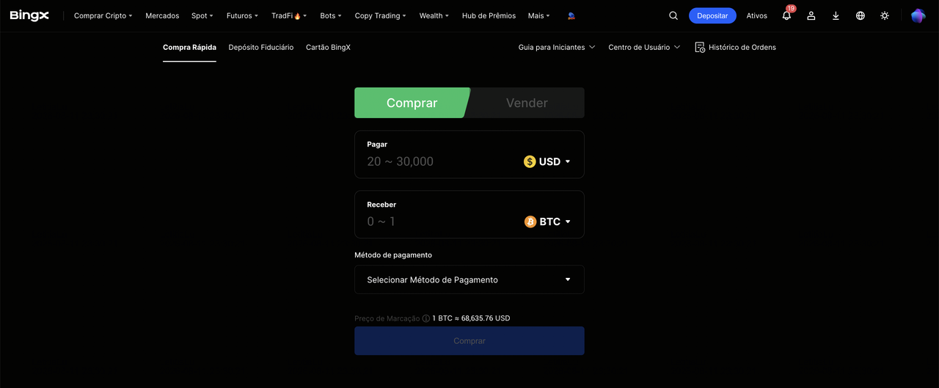939x388 pixels.
Task: Open the USD currency selector
Action: [547, 161]
